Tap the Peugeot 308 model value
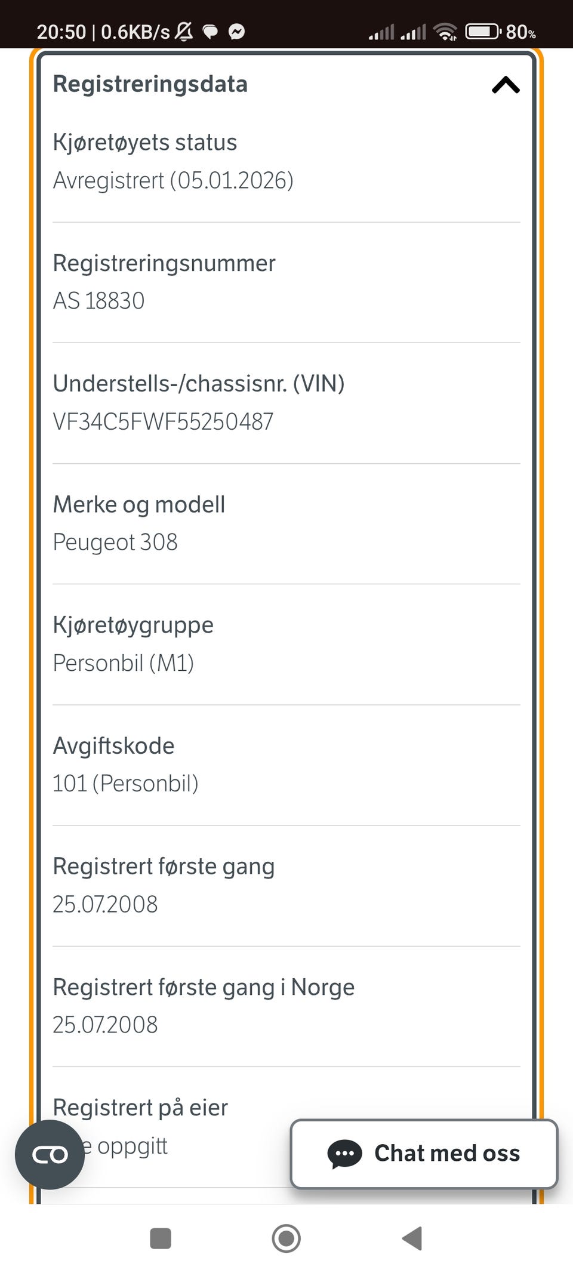Image resolution: width=573 pixels, height=1273 pixels. (x=115, y=542)
